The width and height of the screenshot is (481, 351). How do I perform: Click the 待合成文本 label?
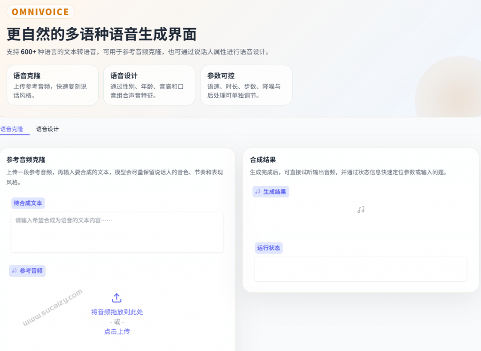pyautogui.click(x=28, y=203)
